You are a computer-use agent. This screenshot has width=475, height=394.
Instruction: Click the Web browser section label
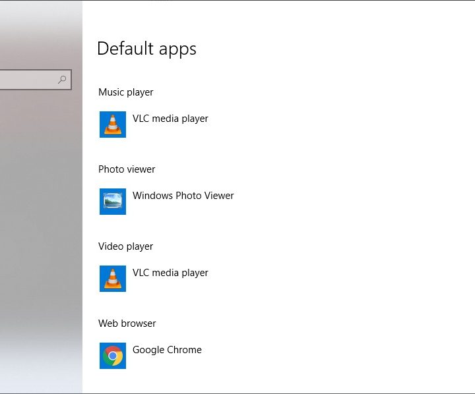[127, 324]
